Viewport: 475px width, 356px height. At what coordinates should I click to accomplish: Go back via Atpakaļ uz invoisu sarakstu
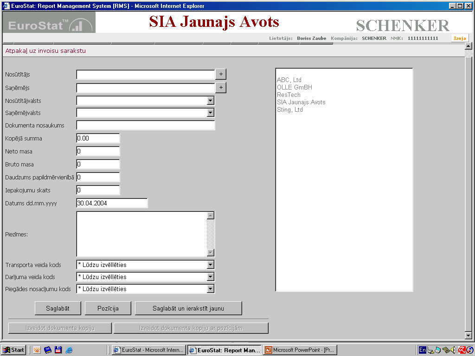point(45,51)
